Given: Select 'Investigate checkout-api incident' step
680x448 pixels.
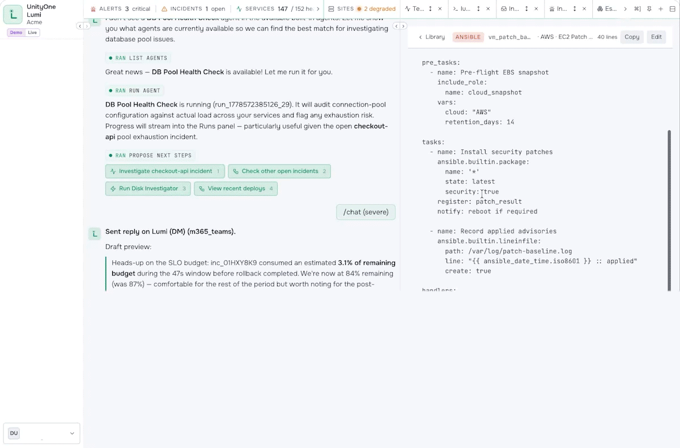Looking at the screenshot, I should 165,171.
